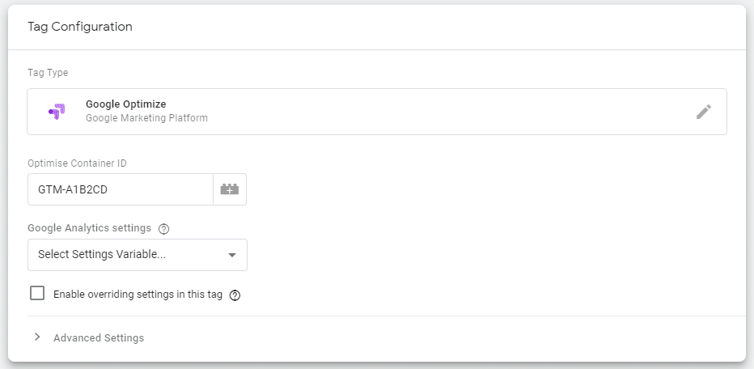Expand Advanced Settings using the chevron
Image resolution: width=754 pixels, height=369 pixels.
(37, 337)
